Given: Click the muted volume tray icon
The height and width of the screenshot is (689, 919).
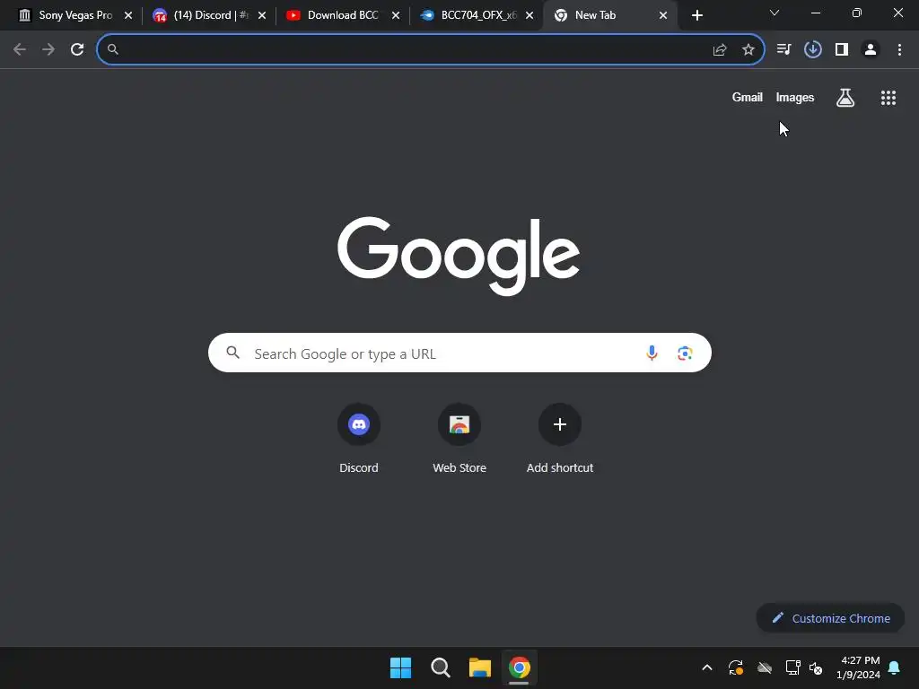Looking at the screenshot, I should click(816, 667).
